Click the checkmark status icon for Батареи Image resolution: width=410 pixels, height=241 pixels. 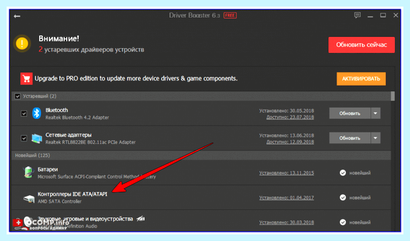(343, 173)
